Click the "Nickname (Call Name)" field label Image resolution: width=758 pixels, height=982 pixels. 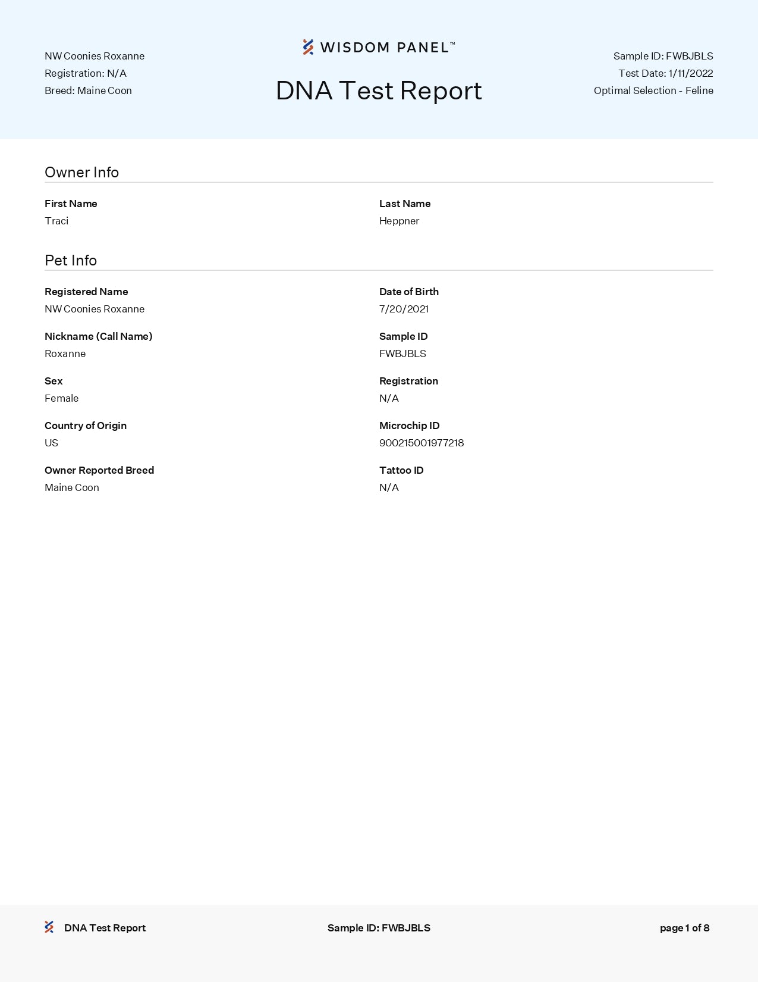pos(98,336)
